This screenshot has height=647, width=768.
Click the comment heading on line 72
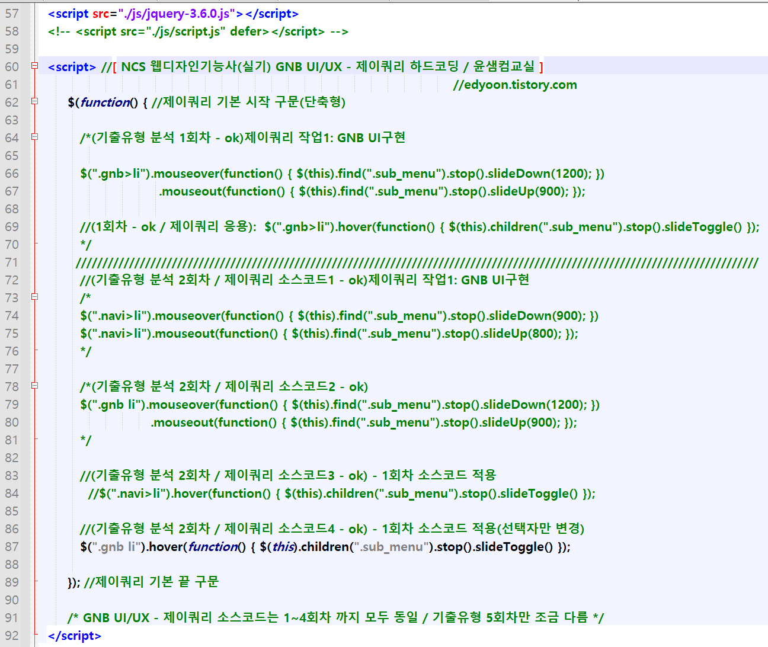305,280
